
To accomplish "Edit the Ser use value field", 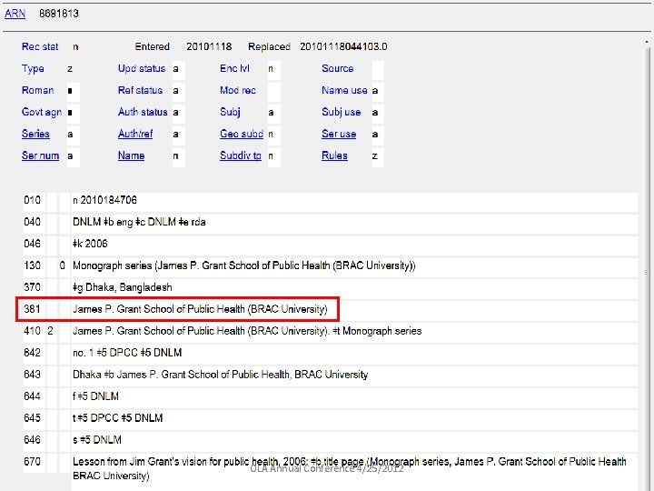I will click(378, 134).
